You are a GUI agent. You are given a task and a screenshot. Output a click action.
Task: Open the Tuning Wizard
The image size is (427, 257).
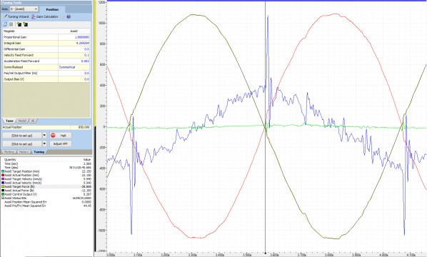16,16
